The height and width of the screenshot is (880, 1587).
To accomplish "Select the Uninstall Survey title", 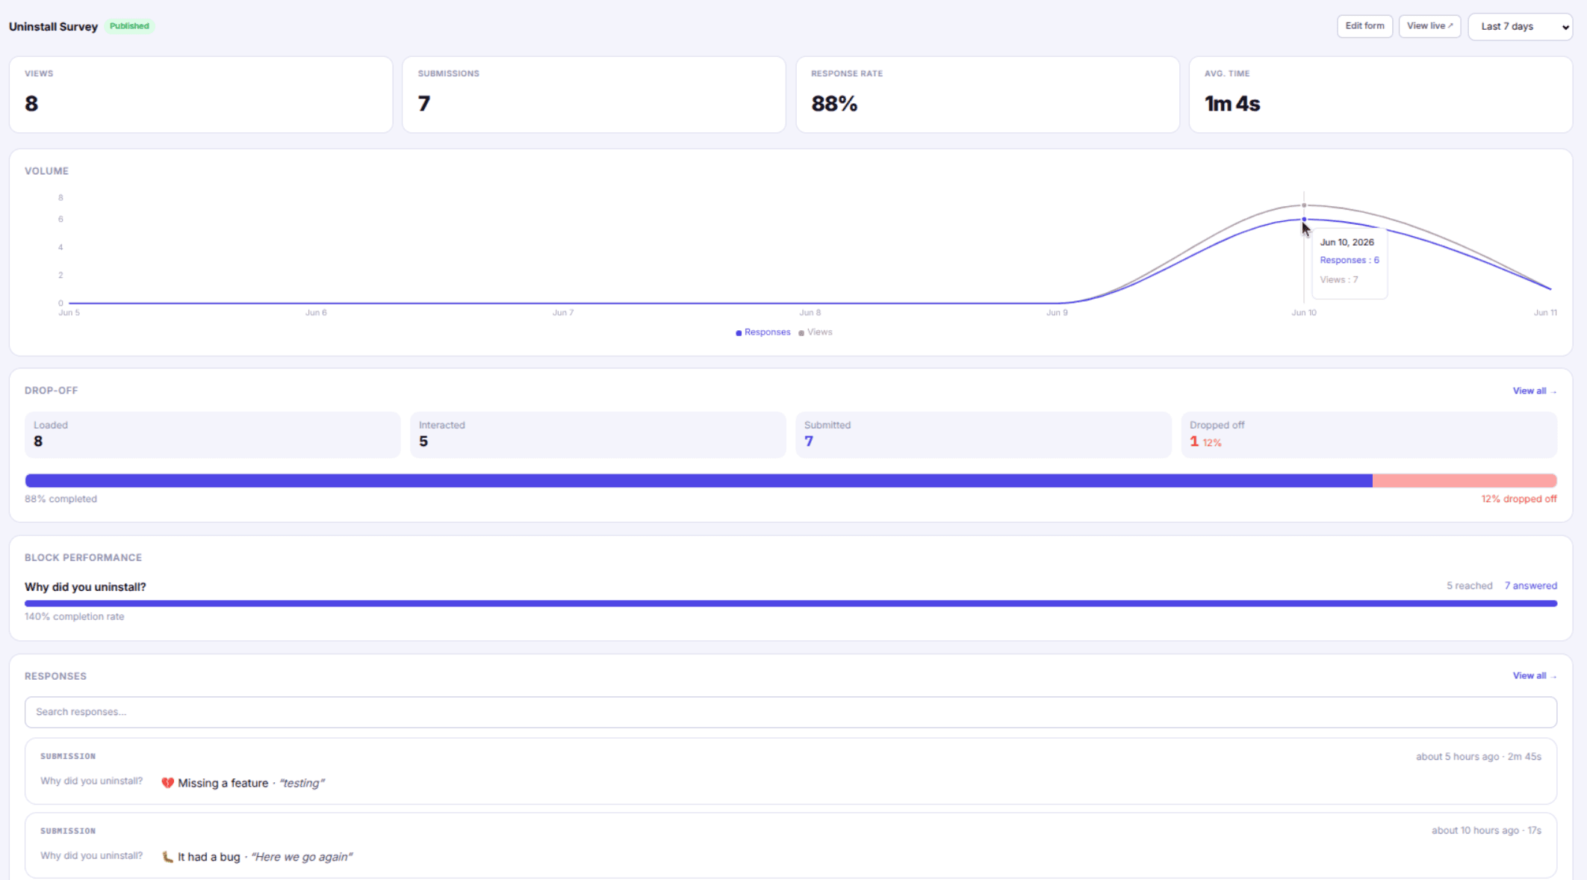I will coord(53,27).
